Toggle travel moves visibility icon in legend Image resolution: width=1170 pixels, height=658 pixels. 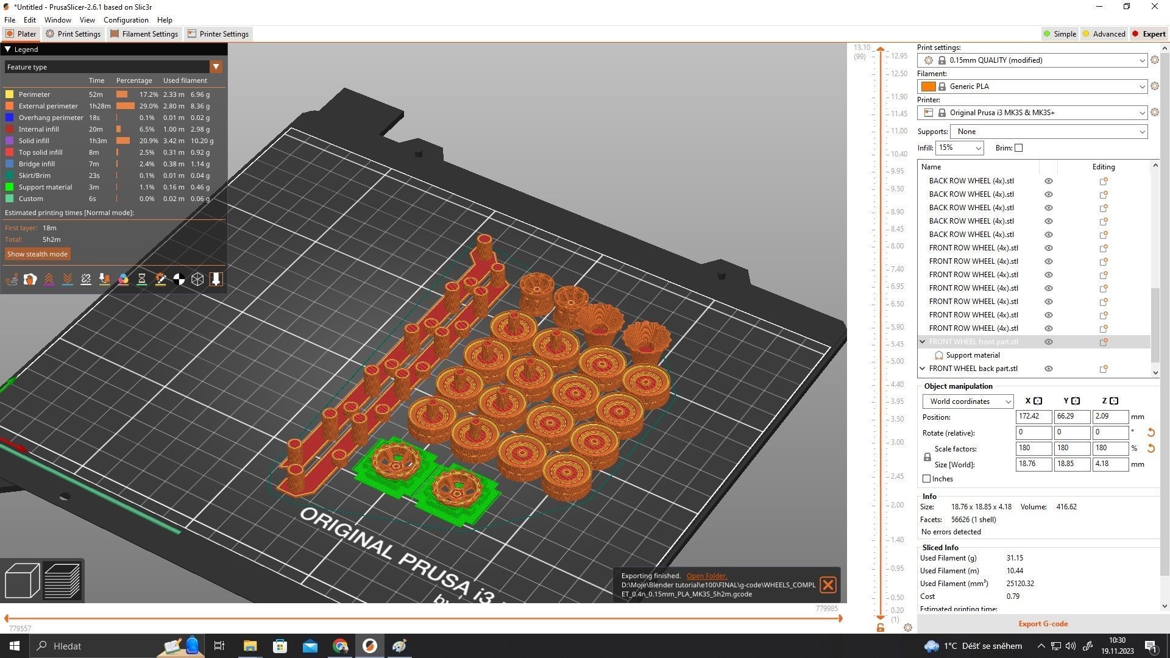coord(12,280)
